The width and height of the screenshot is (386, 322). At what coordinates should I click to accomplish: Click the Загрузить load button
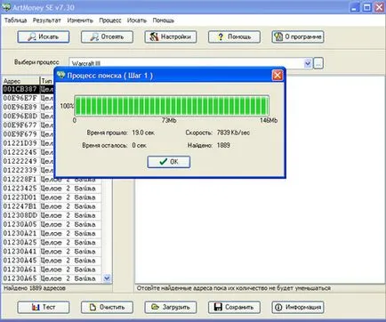pos(171,307)
